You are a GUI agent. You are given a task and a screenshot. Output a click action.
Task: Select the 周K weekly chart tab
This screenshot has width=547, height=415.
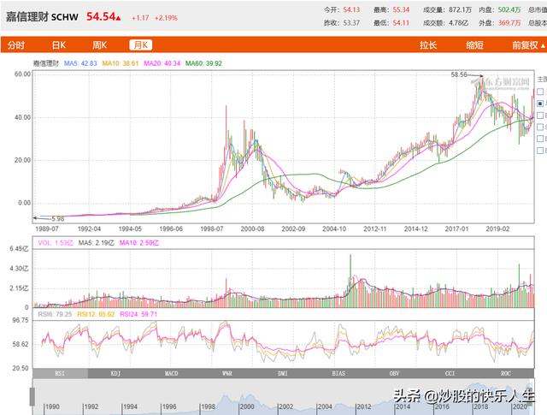(x=99, y=45)
